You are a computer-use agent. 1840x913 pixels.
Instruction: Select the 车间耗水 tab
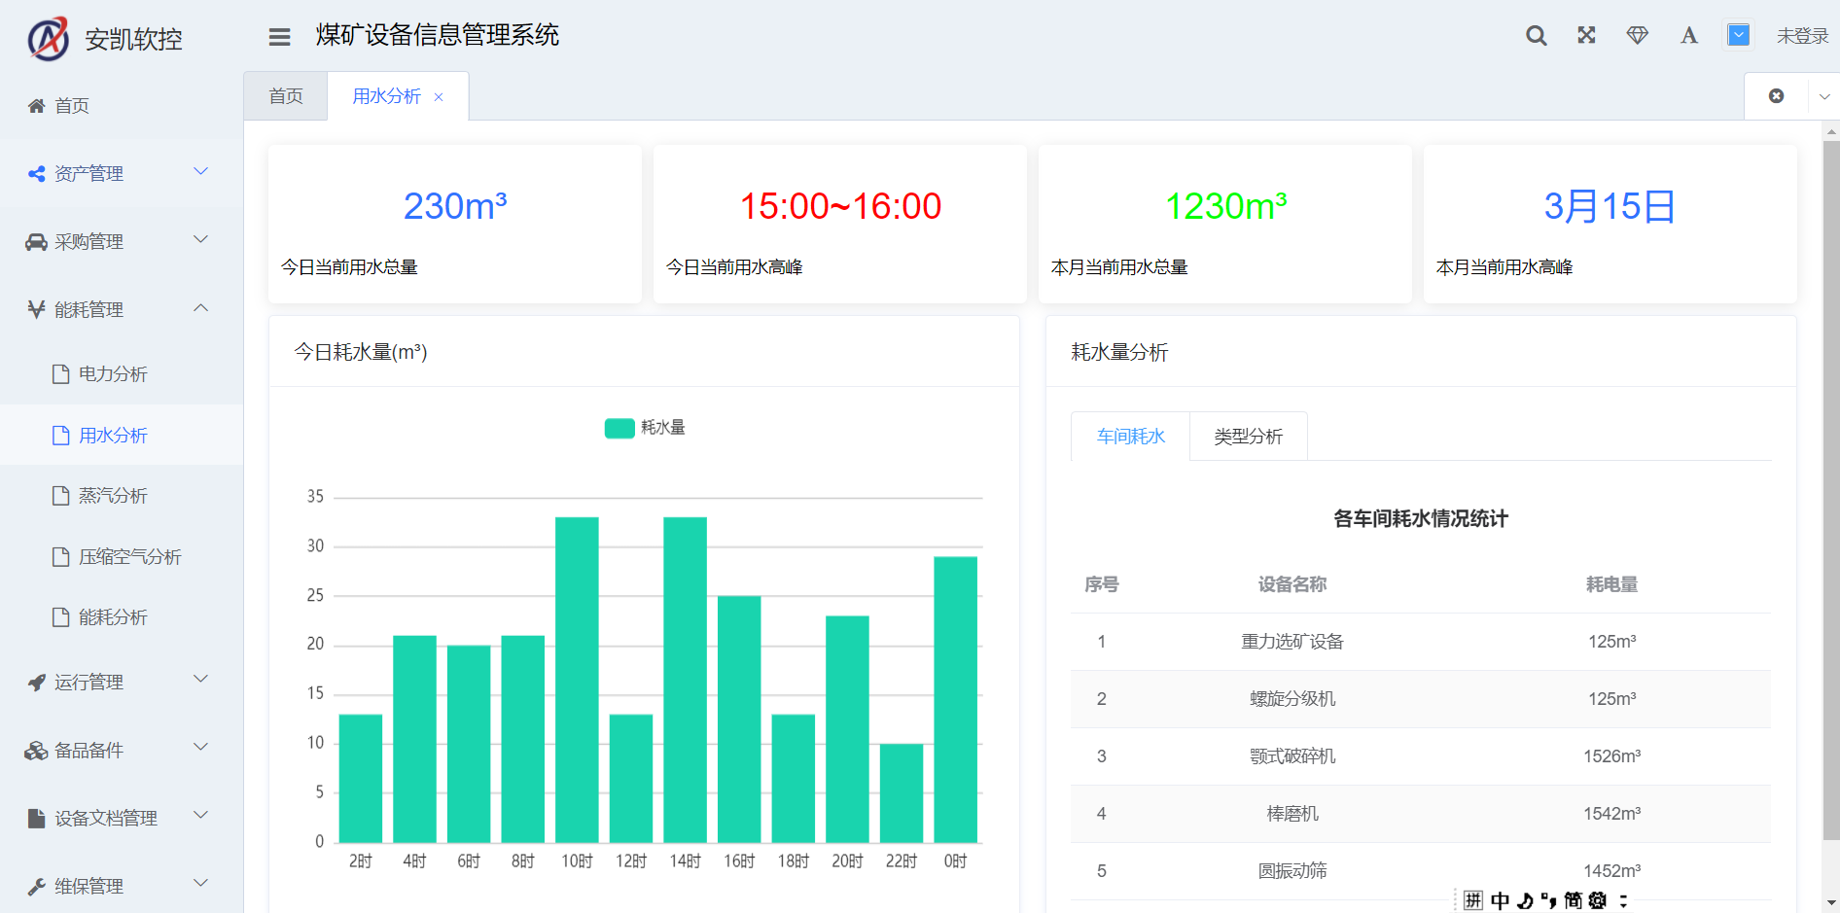(1130, 437)
